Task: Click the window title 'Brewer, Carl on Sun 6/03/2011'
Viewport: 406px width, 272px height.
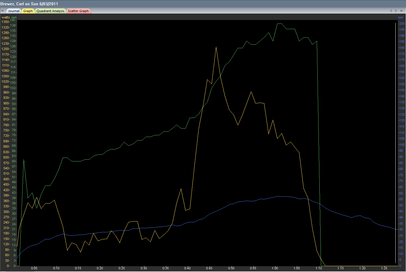Action: click(x=29, y=4)
